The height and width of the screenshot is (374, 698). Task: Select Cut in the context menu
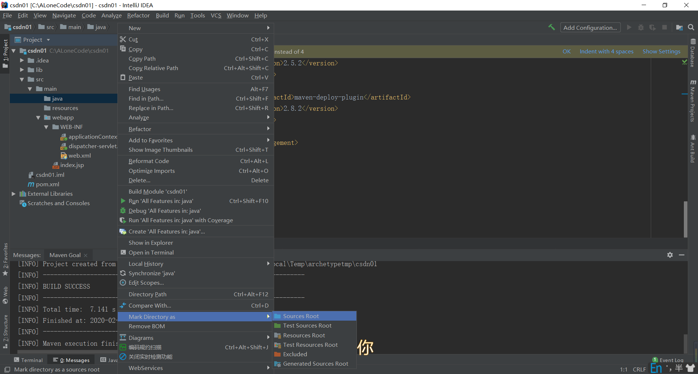tap(196, 39)
